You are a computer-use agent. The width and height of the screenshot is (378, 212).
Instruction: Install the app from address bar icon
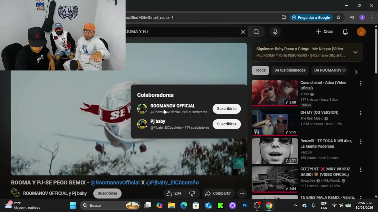click(284, 17)
